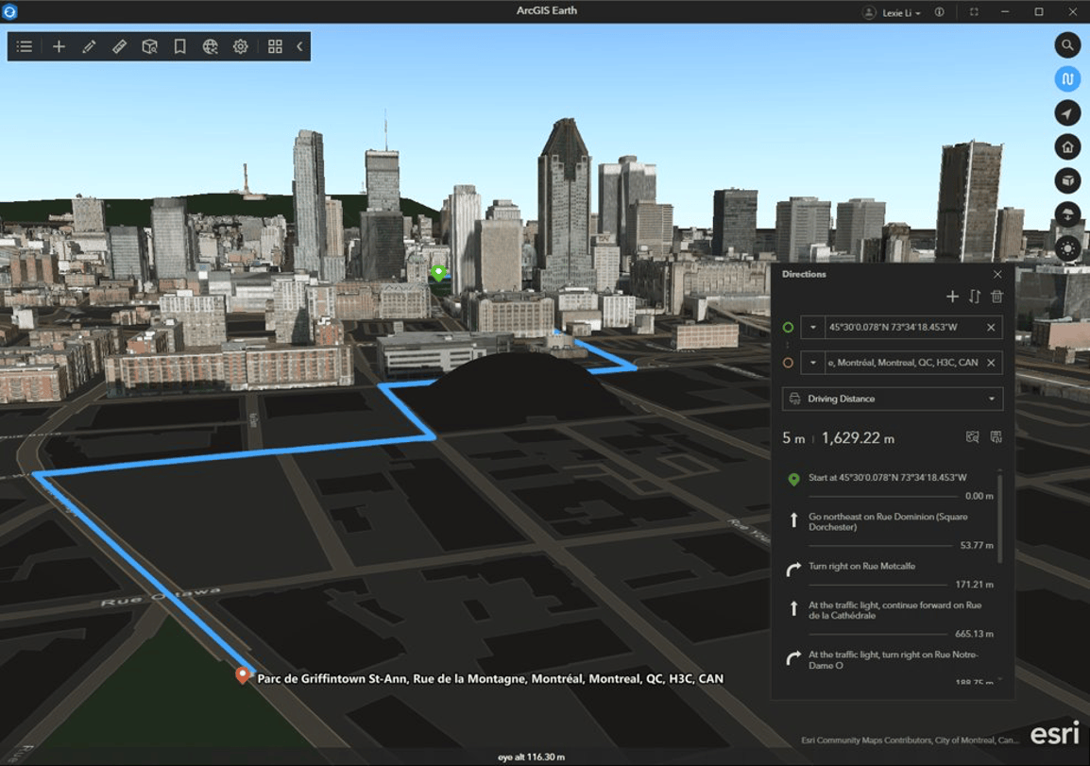Click the zoom to route icon

[973, 437]
